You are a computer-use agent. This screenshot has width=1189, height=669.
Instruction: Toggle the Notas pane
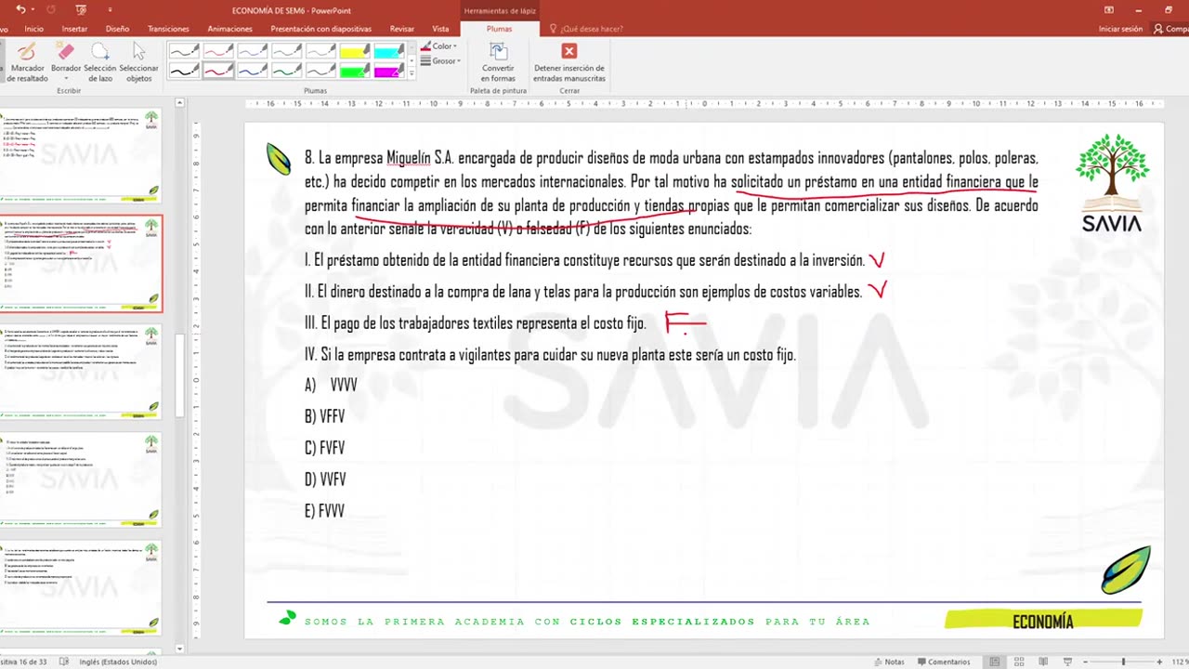pyautogui.click(x=889, y=662)
